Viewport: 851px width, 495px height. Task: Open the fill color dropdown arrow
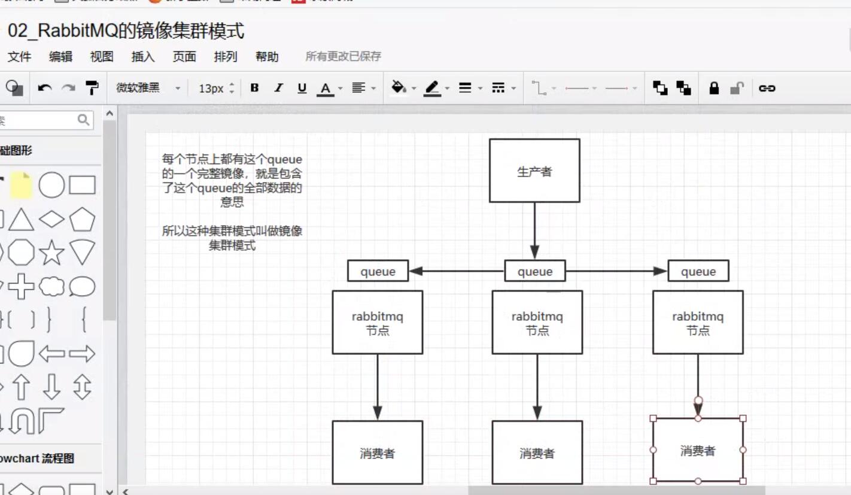[414, 89]
